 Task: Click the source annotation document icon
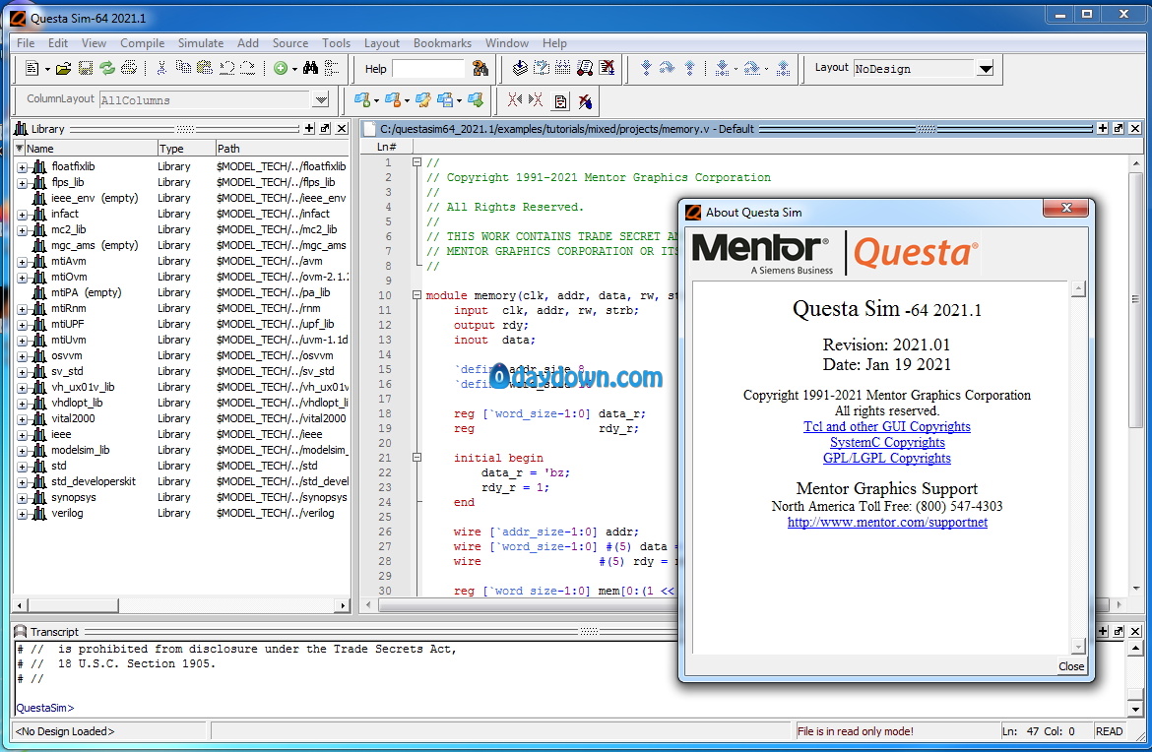(560, 101)
